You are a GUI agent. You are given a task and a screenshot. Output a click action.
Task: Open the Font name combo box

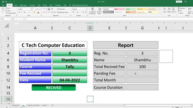click(24, 9)
